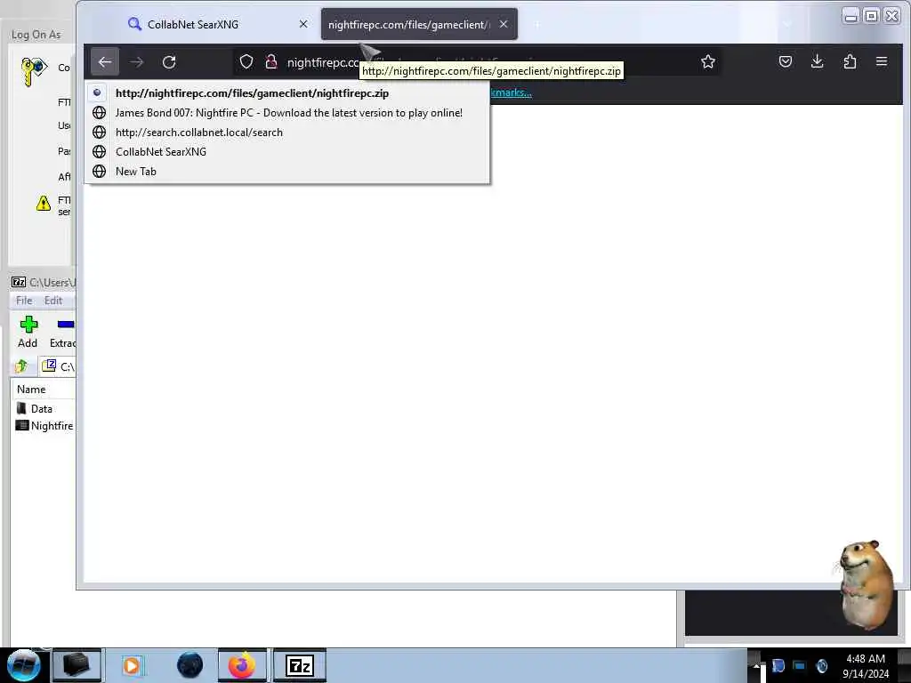Open 7-Zip Edit menu
The width and height of the screenshot is (911, 683).
point(52,301)
